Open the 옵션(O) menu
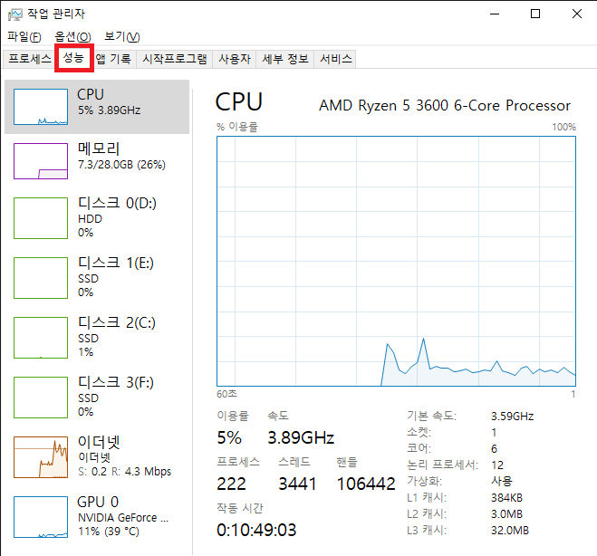Screen dimensions: 597x556 pyautogui.click(x=72, y=36)
